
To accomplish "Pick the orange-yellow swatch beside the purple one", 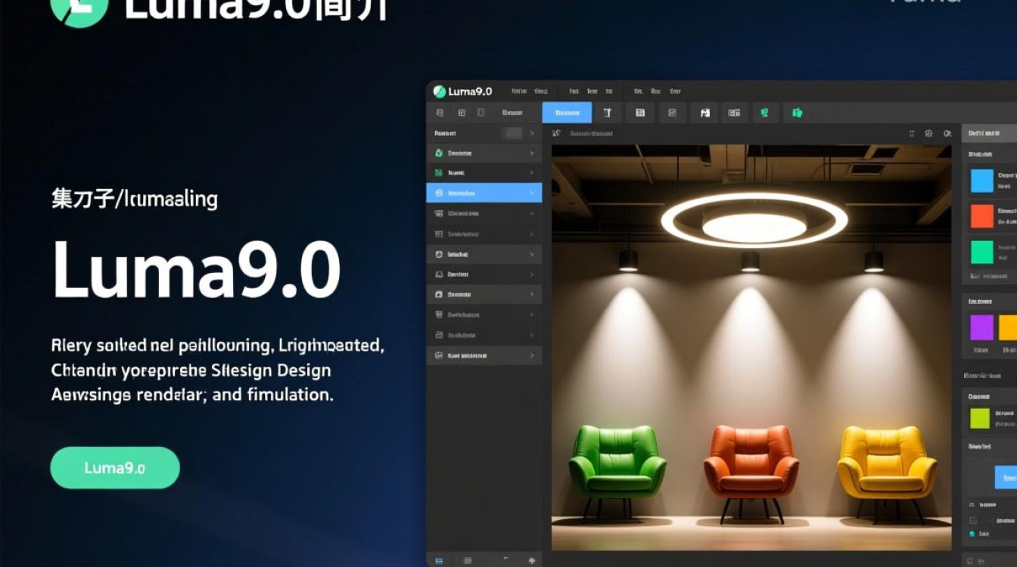I will (x=1008, y=327).
